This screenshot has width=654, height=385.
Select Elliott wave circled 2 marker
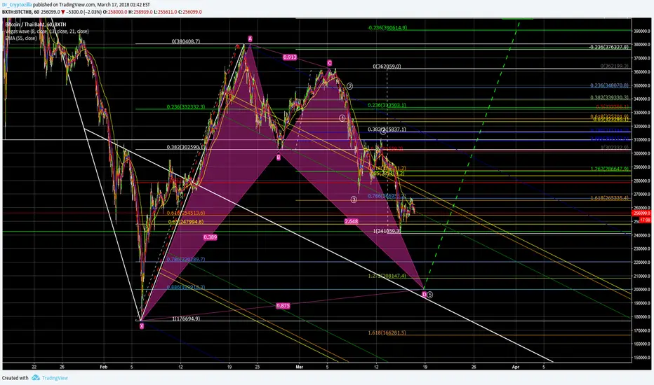click(349, 86)
